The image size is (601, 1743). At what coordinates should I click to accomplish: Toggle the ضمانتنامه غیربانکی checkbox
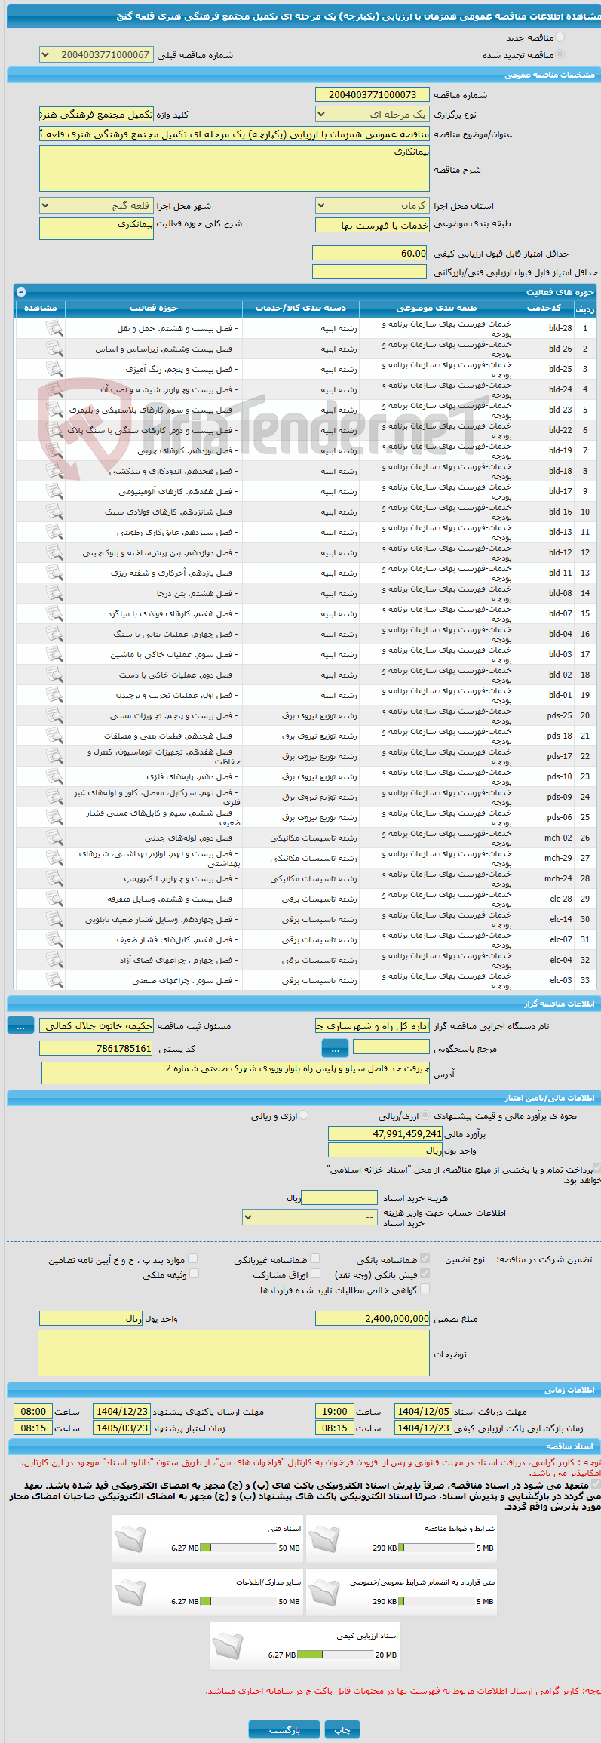[314, 1259]
